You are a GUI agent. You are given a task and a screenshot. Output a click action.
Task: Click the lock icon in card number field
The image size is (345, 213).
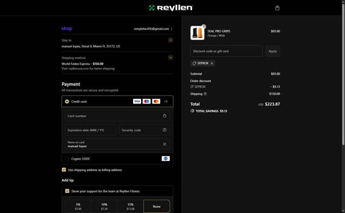(164, 116)
